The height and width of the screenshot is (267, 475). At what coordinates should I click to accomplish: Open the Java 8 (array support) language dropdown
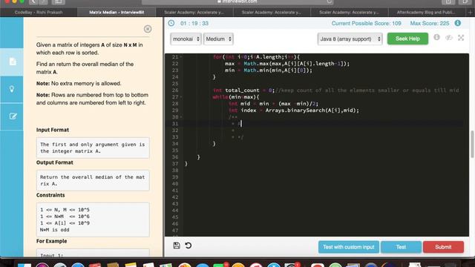[x=350, y=39]
